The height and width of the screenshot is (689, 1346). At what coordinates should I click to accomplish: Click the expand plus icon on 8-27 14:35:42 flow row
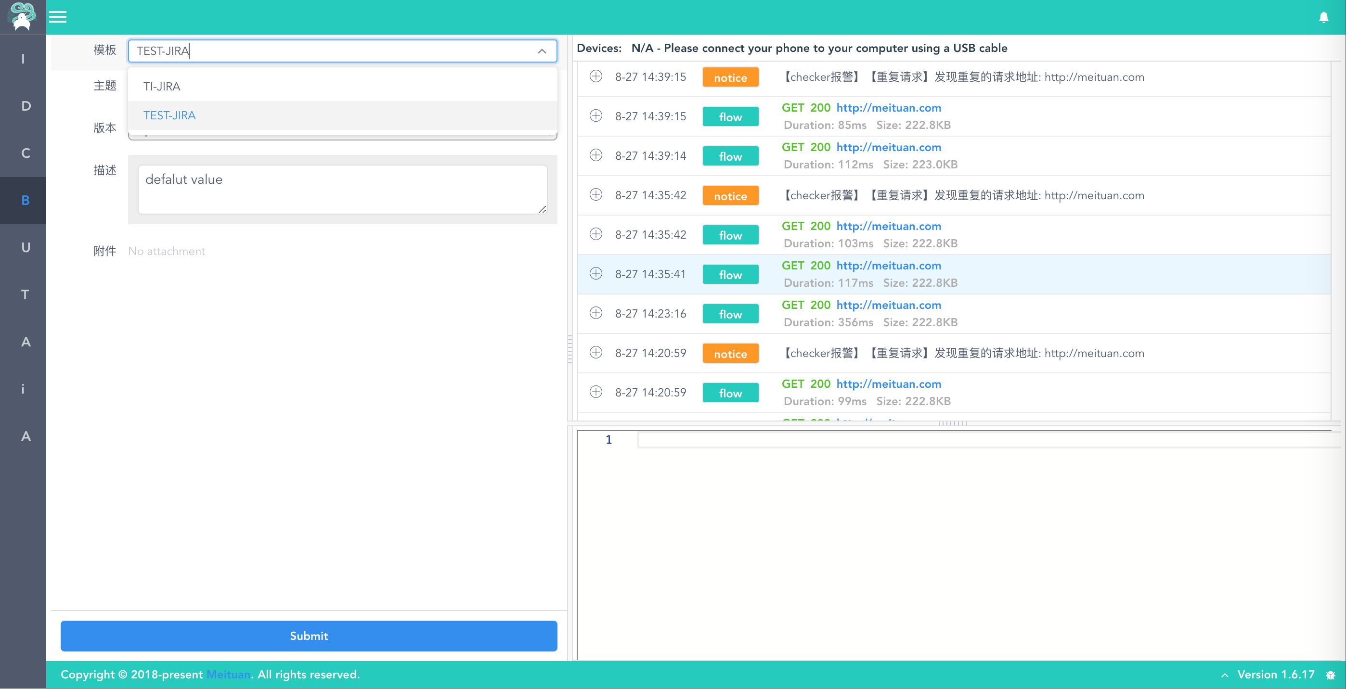(597, 235)
